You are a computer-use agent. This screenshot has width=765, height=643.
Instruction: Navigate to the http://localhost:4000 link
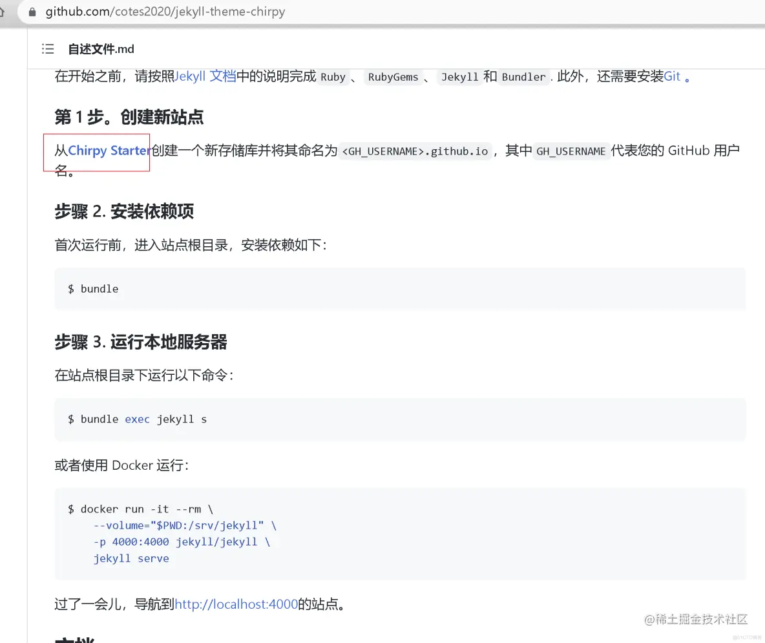tap(236, 604)
